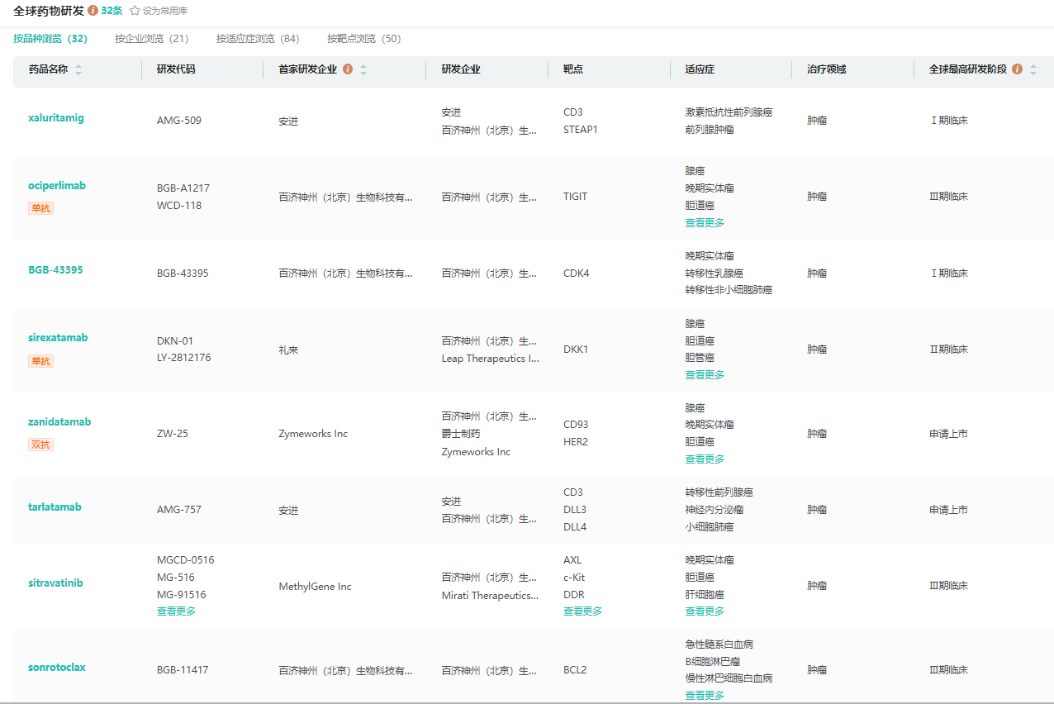1054x704 pixels.
Task: Click research code BGB-11417
Action: point(183,670)
